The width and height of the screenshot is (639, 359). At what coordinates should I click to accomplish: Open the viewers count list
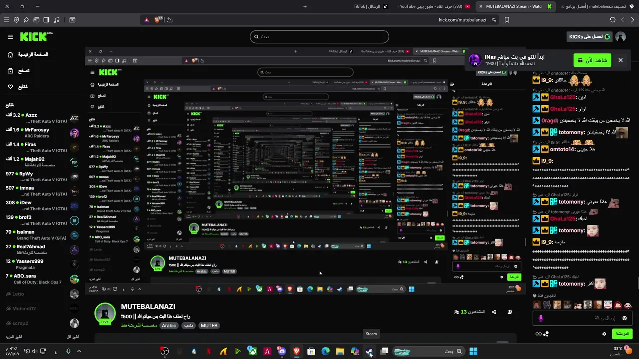pyautogui.click(x=469, y=312)
